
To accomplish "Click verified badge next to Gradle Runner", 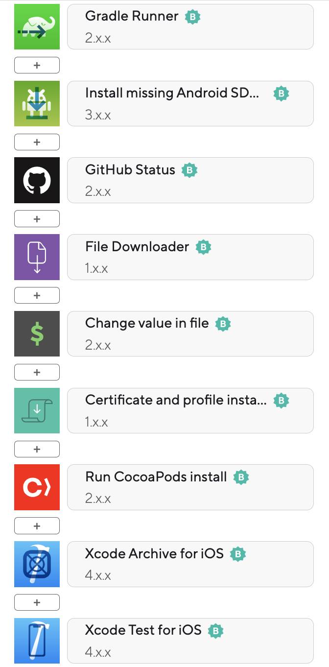I will point(193,17).
